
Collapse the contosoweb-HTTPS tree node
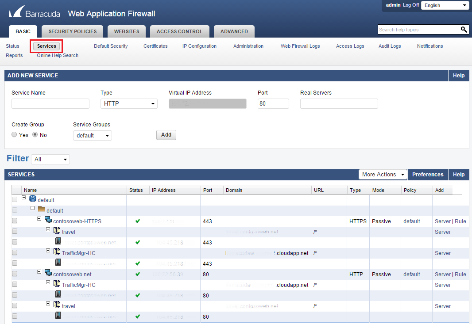pos(39,218)
